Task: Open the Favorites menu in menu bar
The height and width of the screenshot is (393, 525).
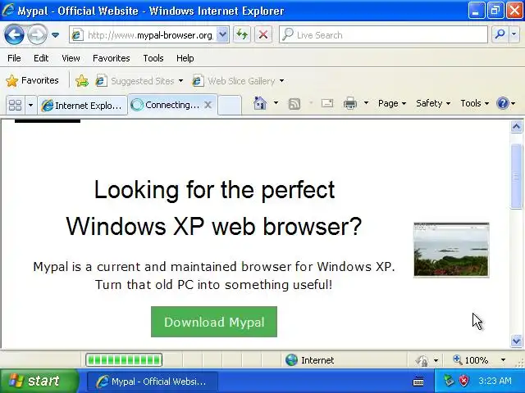Action: [x=112, y=58]
